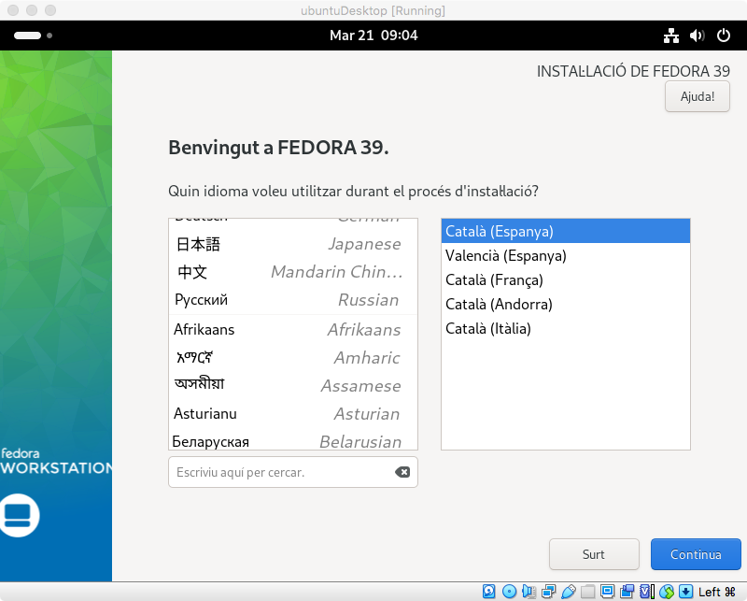Select Asturianu (Asturian) language row
747x601 pixels.
coord(293,413)
